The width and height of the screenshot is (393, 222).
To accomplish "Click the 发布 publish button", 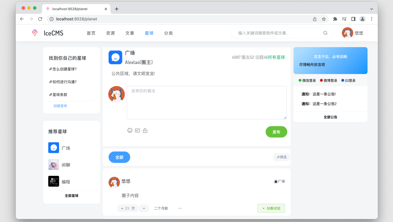I will (276, 132).
